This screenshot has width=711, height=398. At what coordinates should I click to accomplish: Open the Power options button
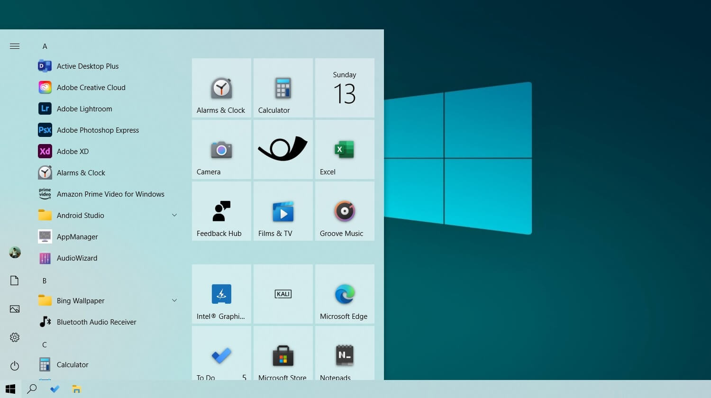click(15, 366)
